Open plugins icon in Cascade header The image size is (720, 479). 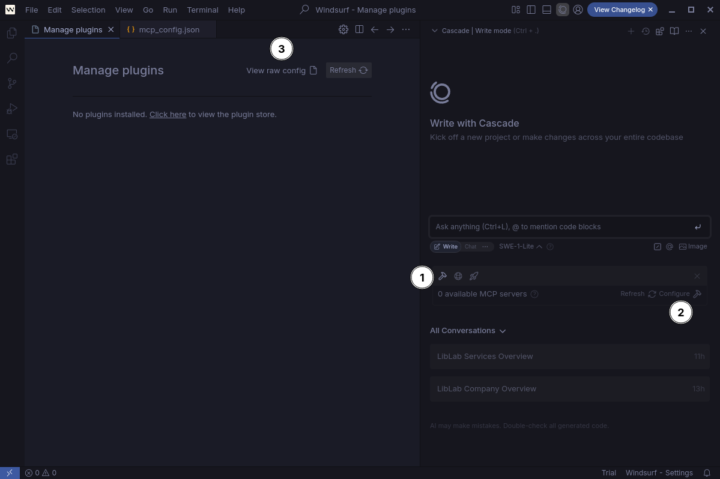tap(660, 31)
